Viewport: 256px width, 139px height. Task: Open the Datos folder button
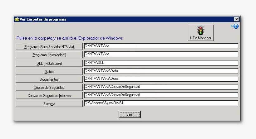[x=49, y=71]
